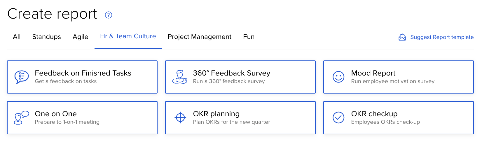482x147 pixels.
Task: Click the help question mark icon
Action: click(x=109, y=15)
